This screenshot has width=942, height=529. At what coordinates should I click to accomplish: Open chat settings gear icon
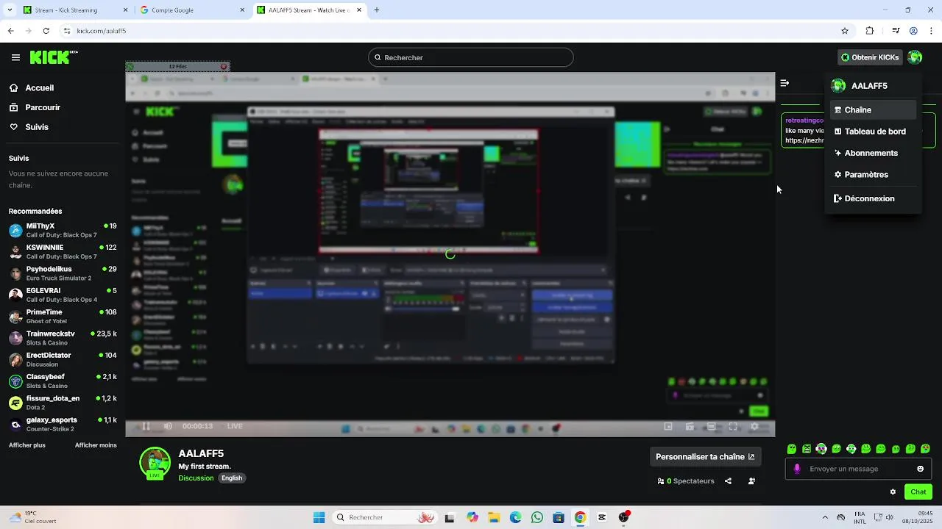coord(893,492)
